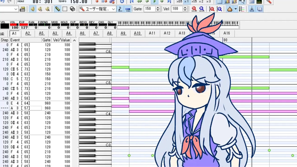
Task: Click the Gate column header
Action: (x=46, y=40)
